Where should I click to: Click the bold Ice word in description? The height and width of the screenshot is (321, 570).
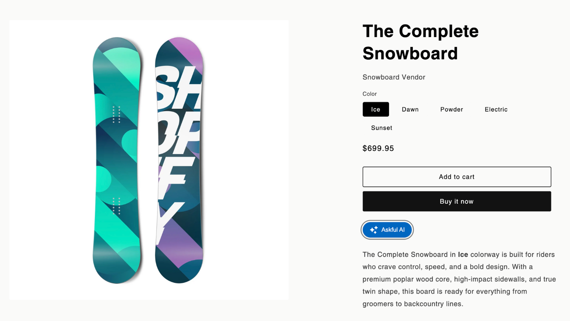click(x=463, y=255)
